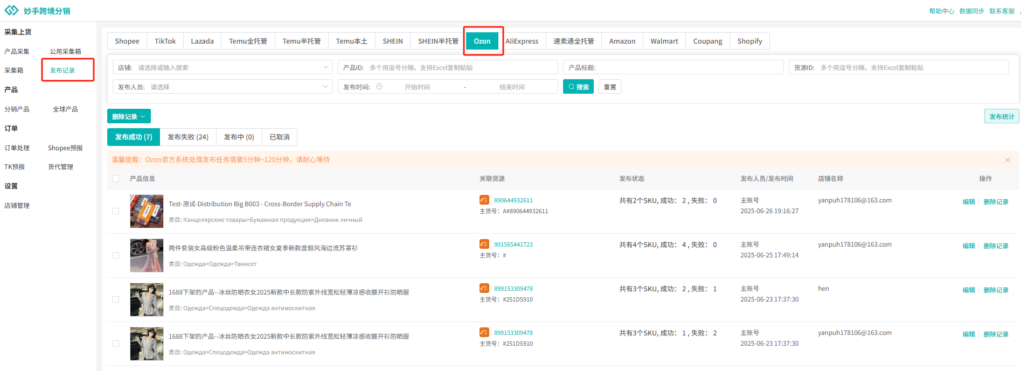Set the 结束时间 end date field
This screenshot has height=371, width=1021.
(x=512, y=87)
